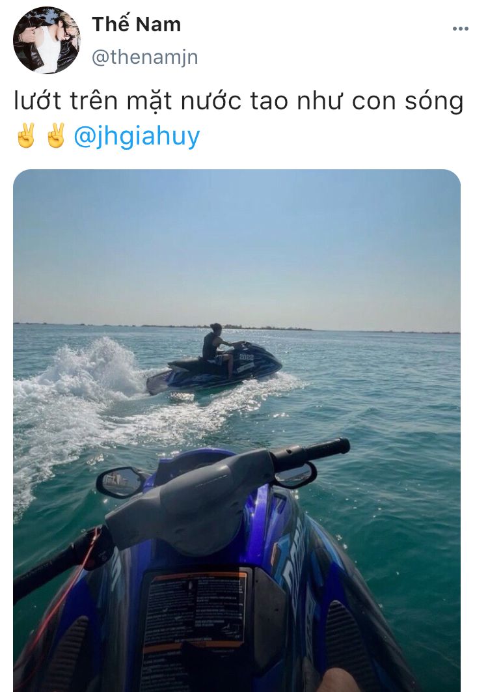This screenshot has height=692, width=488.
Task: Open the three-dot more options menu
Action: click(460, 29)
